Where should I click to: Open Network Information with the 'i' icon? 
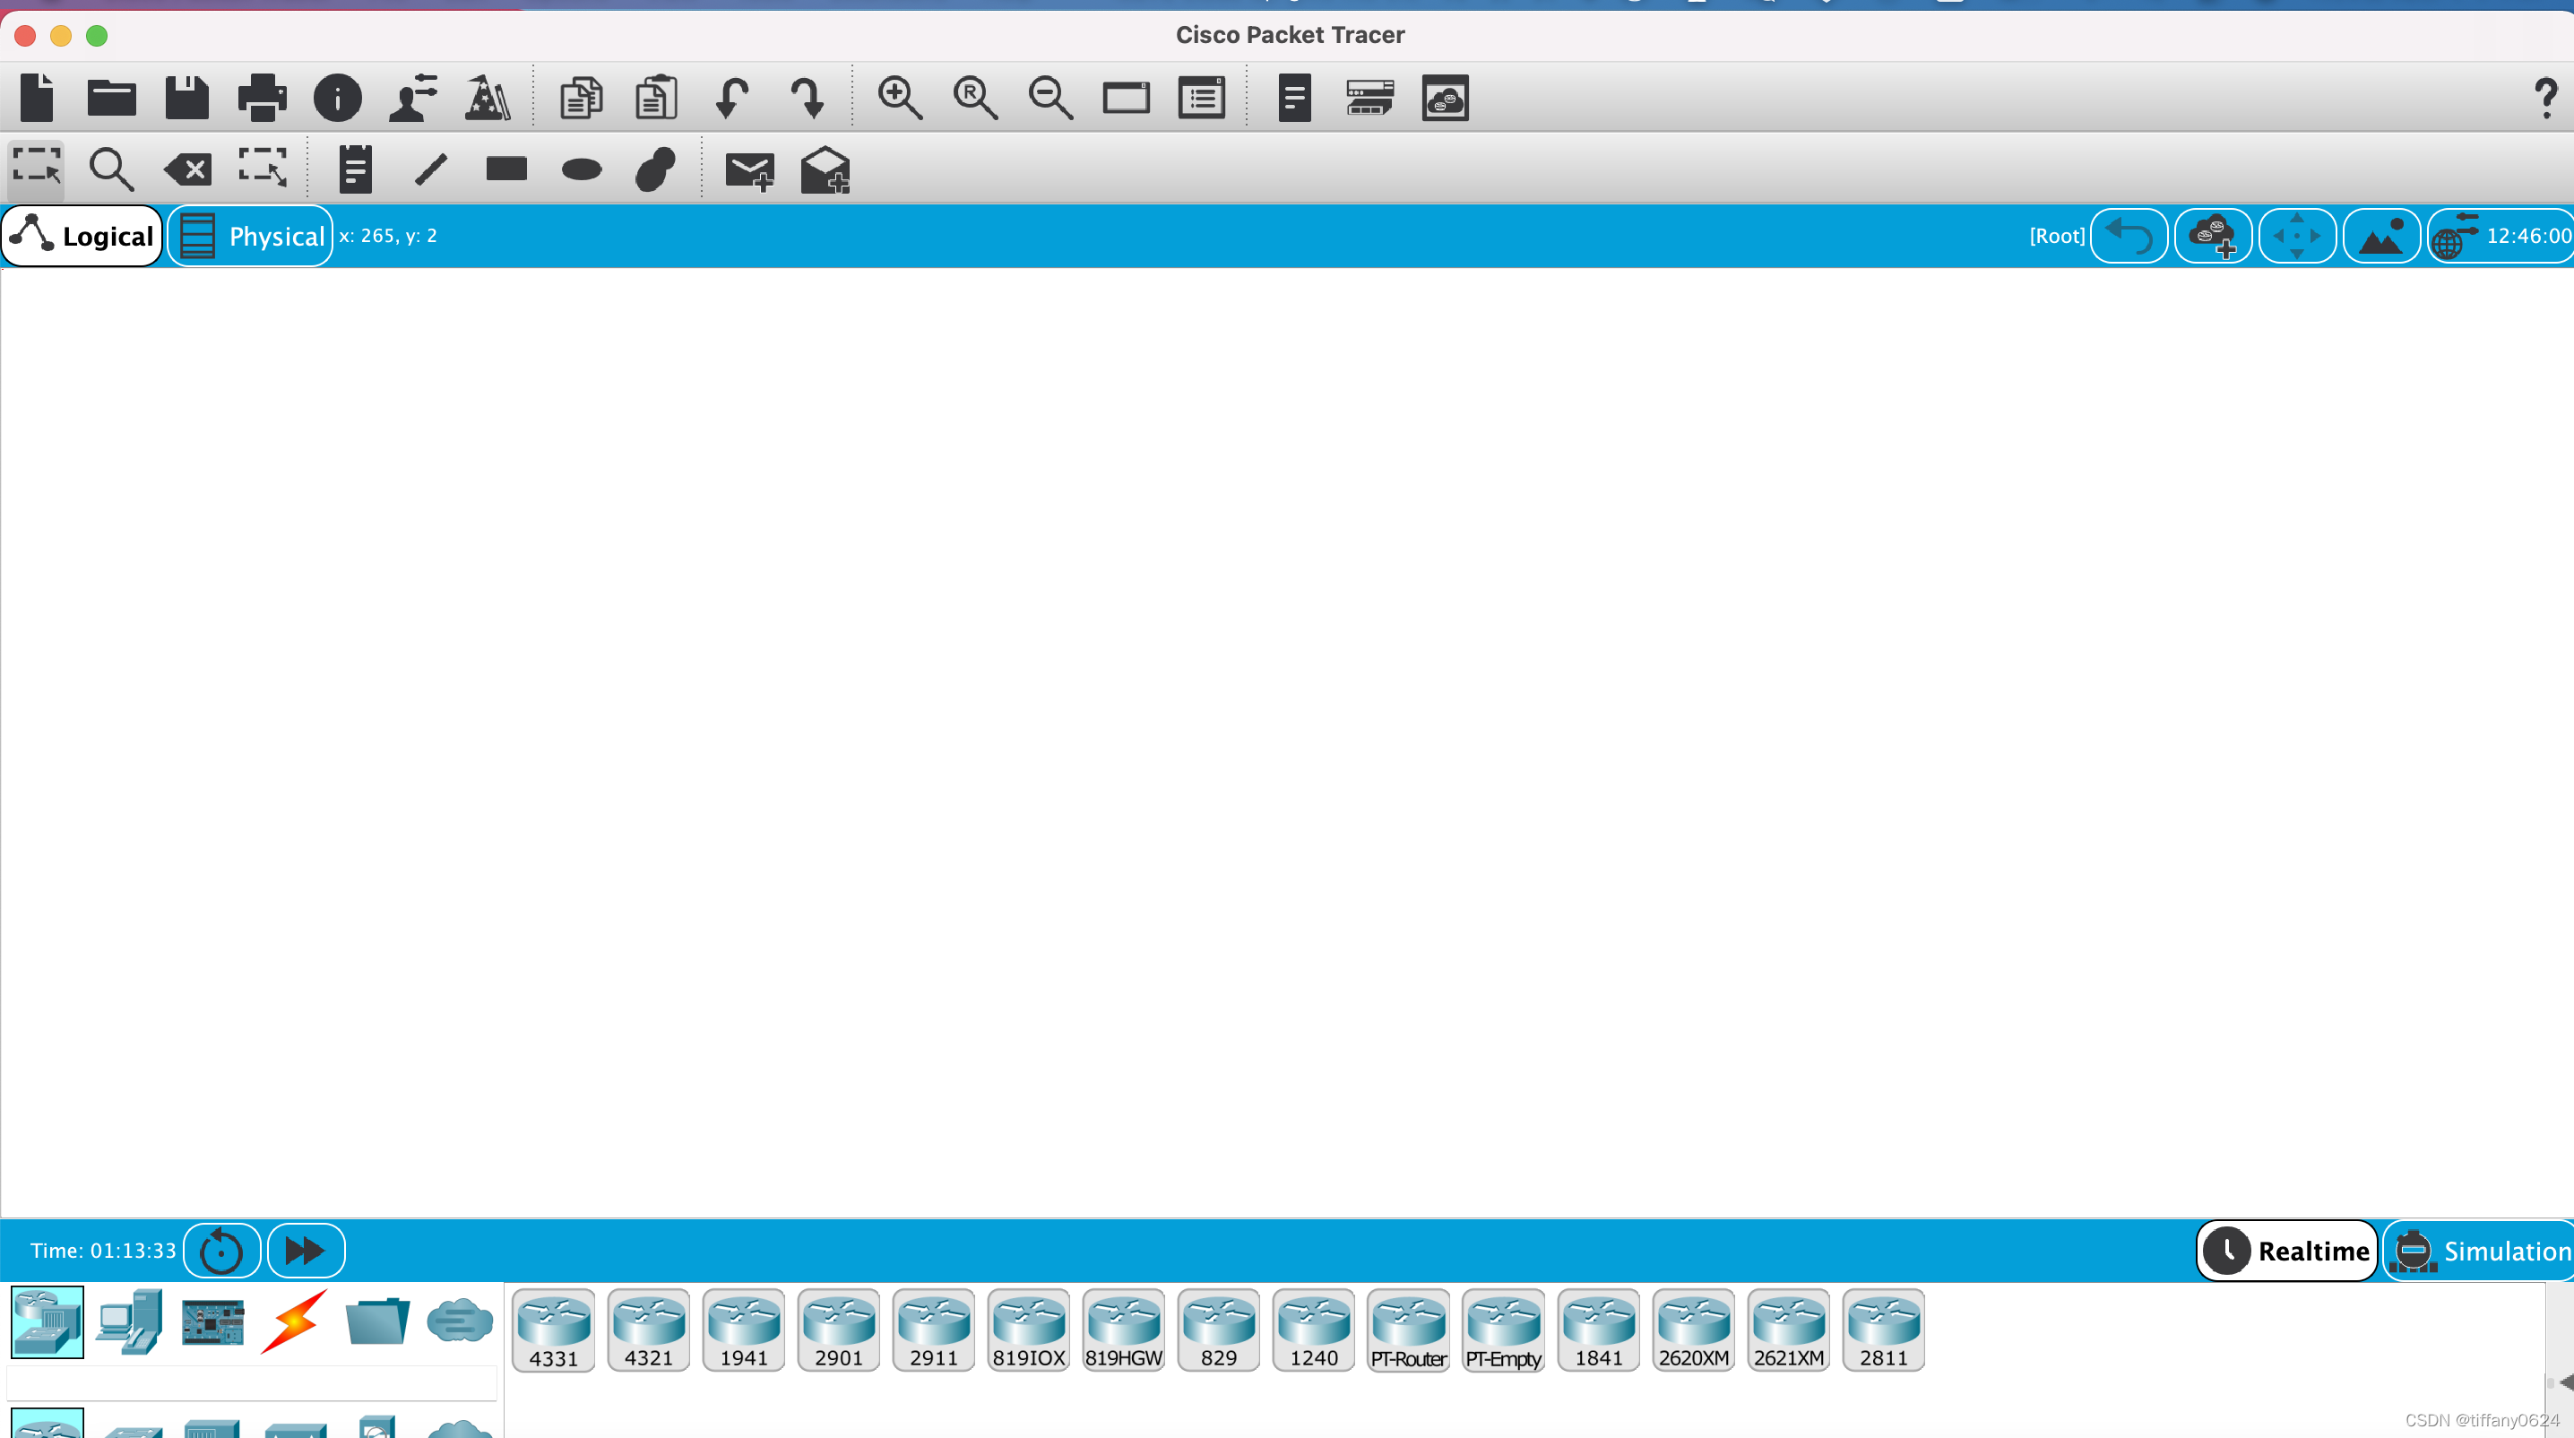click(x=338, y=98)
